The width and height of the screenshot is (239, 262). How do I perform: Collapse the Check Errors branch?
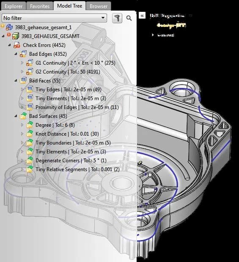tap(10, 45)
